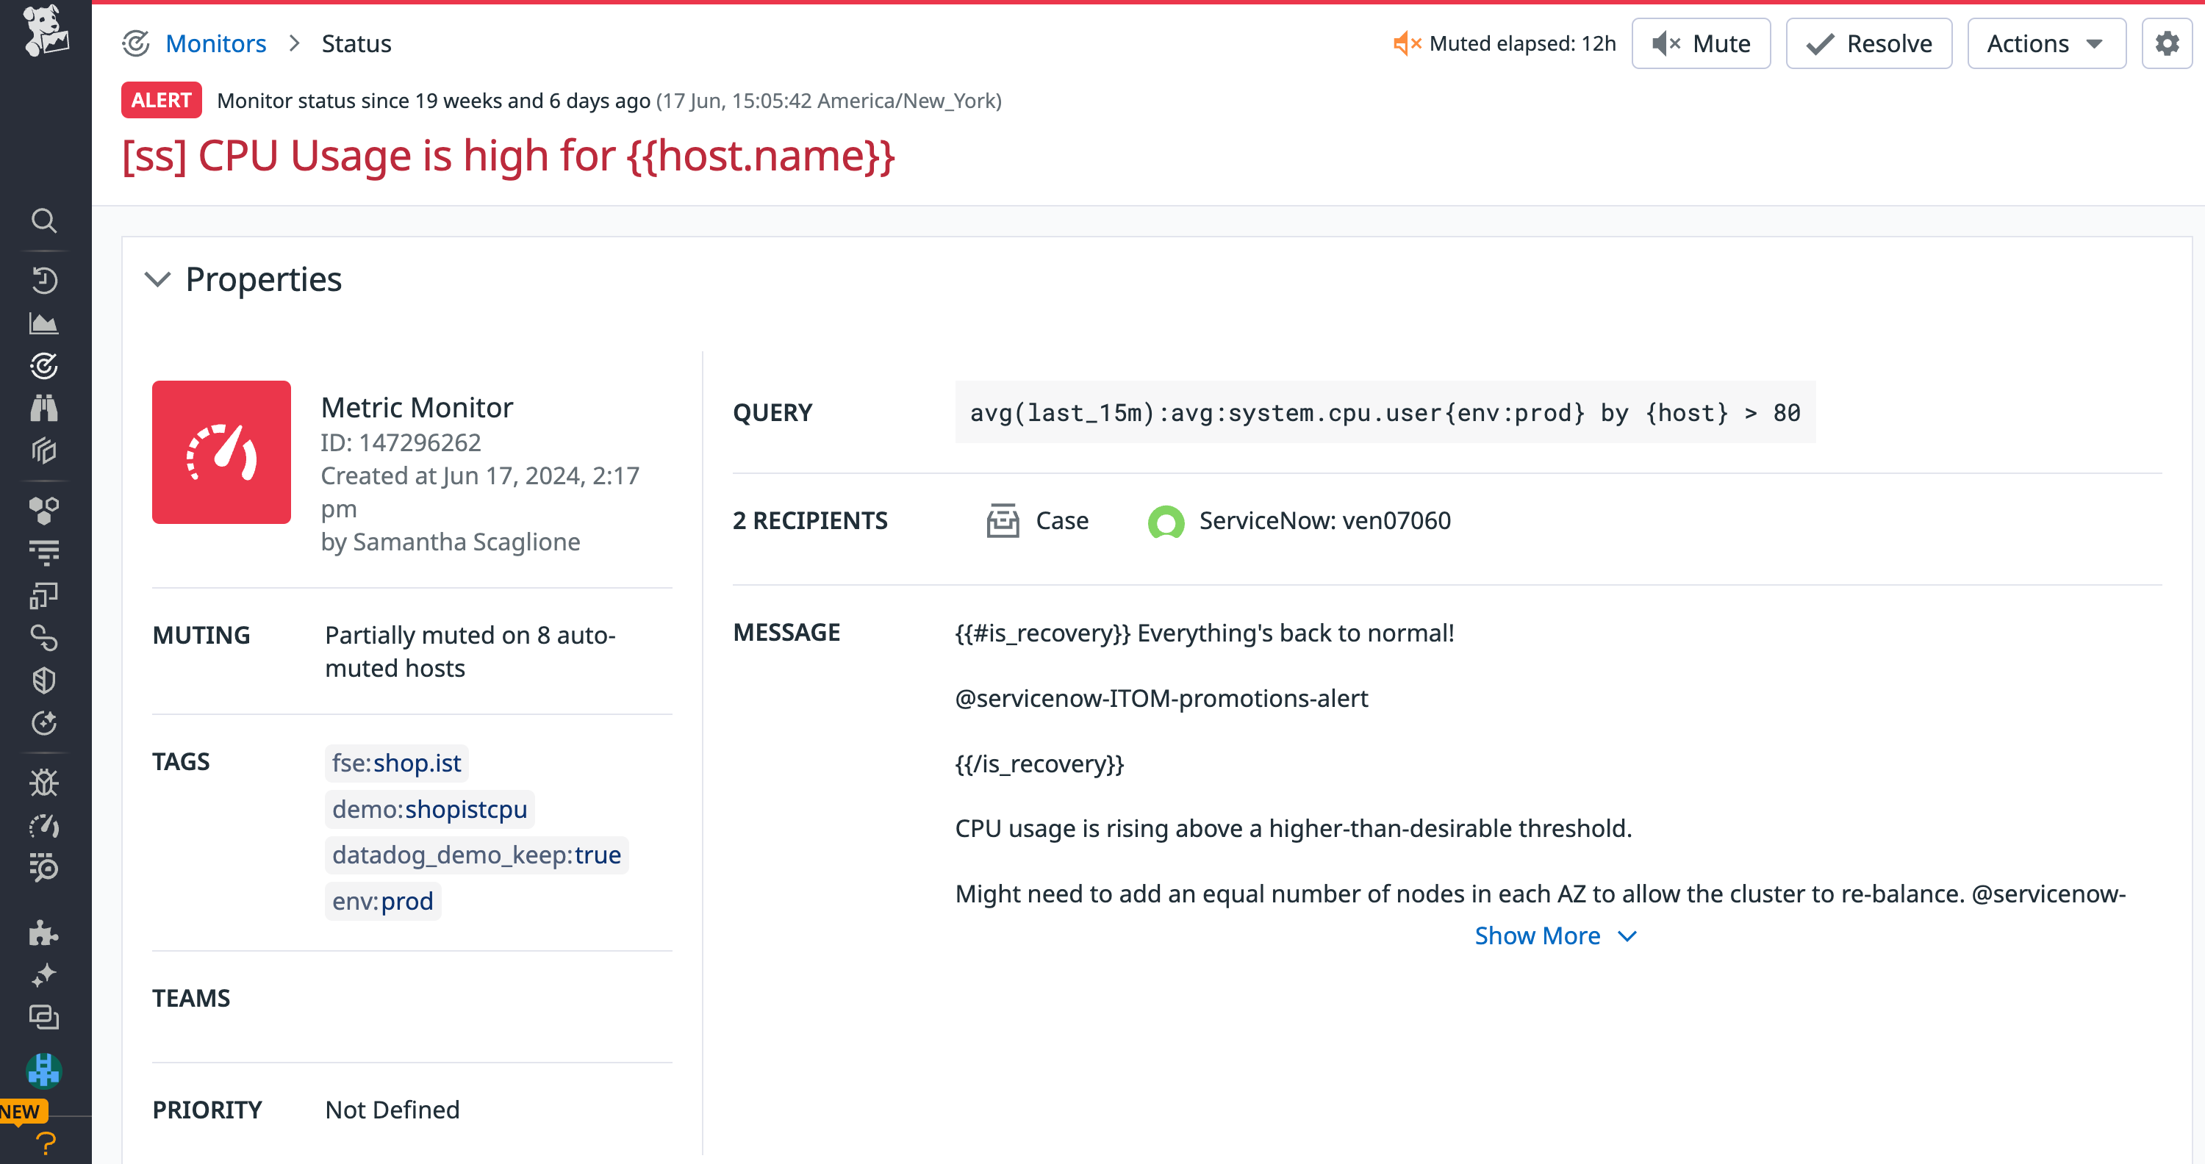Viewport: 2205px width, 1164px height.
Task: Open the Actions dropdown
Action: tap(2045, 43)
